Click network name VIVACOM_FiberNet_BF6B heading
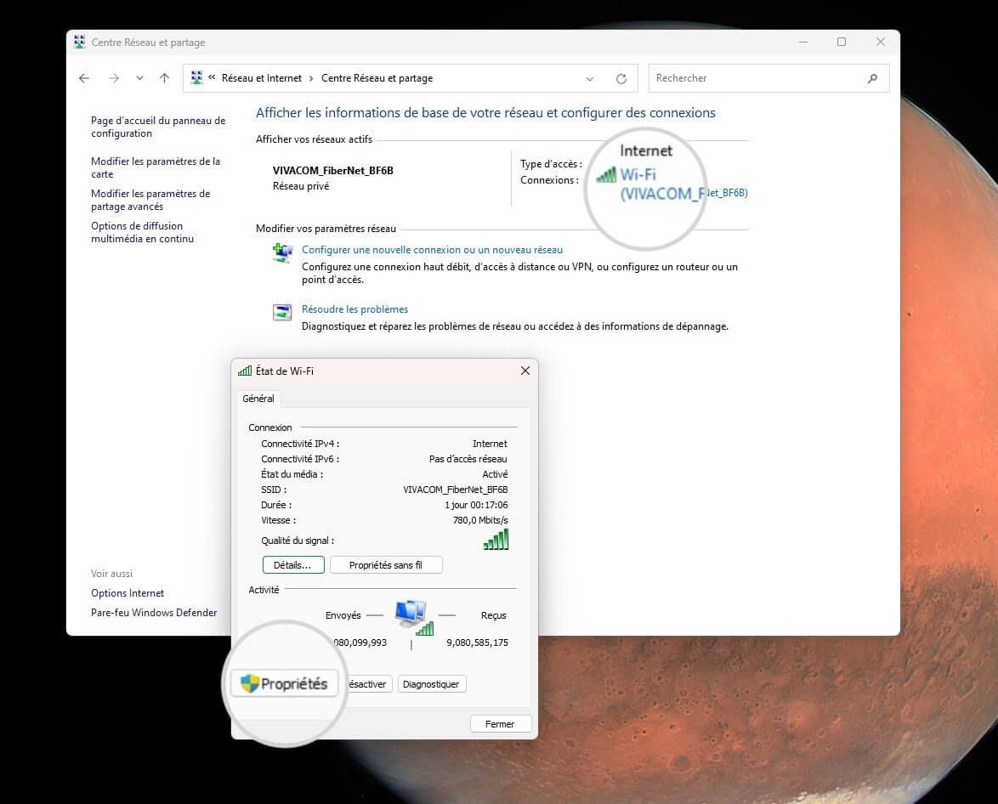 pyautogui.click(x=333, y=171)
